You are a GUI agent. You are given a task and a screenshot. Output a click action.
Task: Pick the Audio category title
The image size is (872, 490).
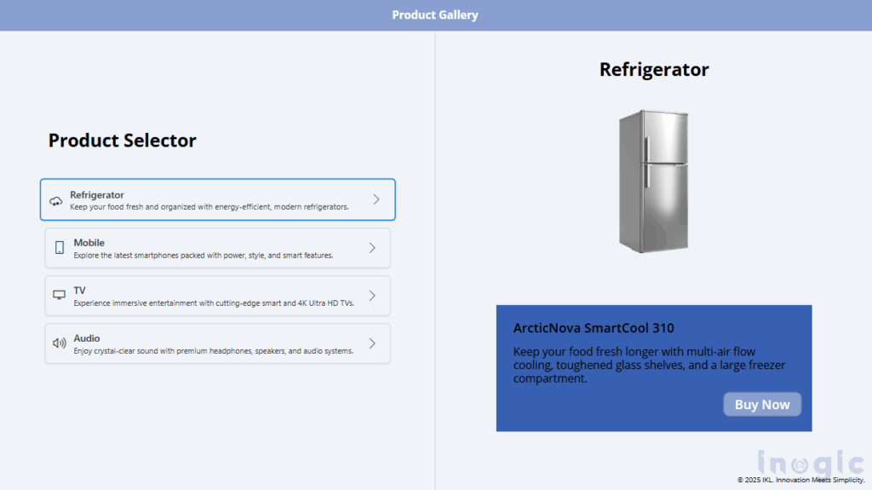coord(87,338)
